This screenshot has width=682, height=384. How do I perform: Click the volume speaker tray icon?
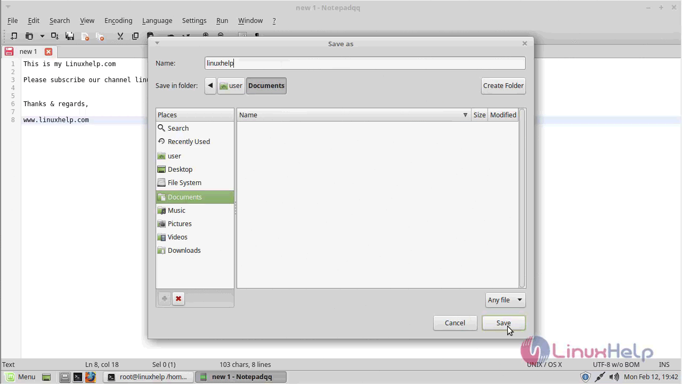click(614, 377)
